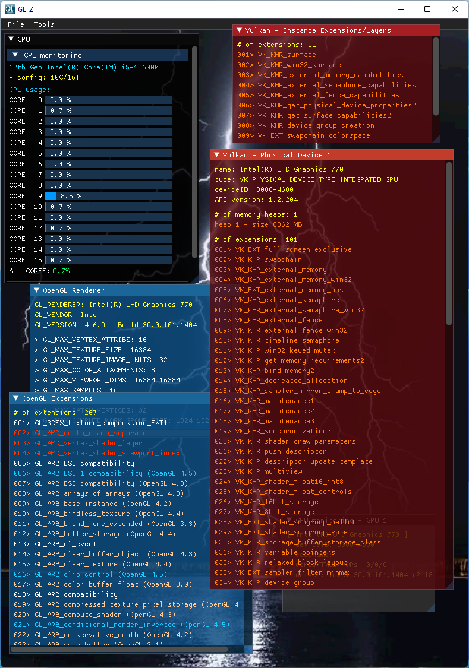
Task: Click resize grip of Vulkan Physical Device window
Action: (x=449, y=585)
